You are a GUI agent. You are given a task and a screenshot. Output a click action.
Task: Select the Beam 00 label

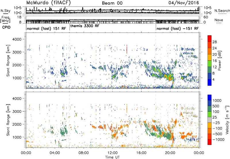coord(112,3)
